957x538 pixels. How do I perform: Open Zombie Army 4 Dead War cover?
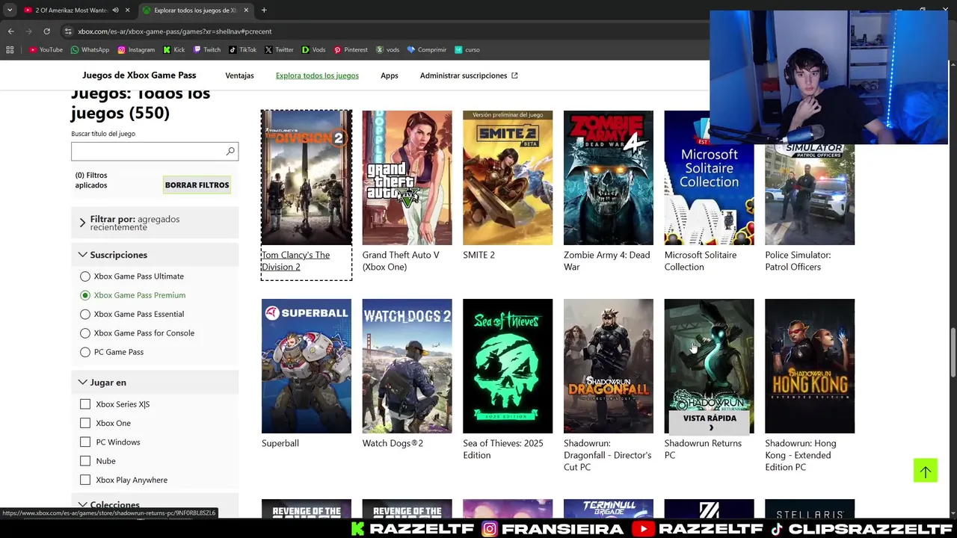point(609,178)
